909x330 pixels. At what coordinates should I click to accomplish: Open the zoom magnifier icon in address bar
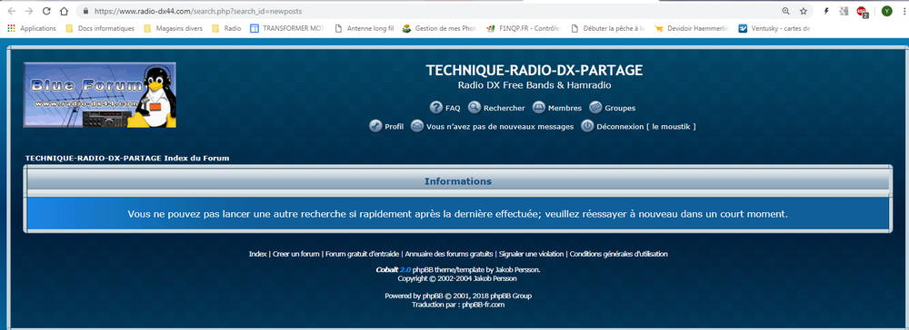tap(786, 11)
